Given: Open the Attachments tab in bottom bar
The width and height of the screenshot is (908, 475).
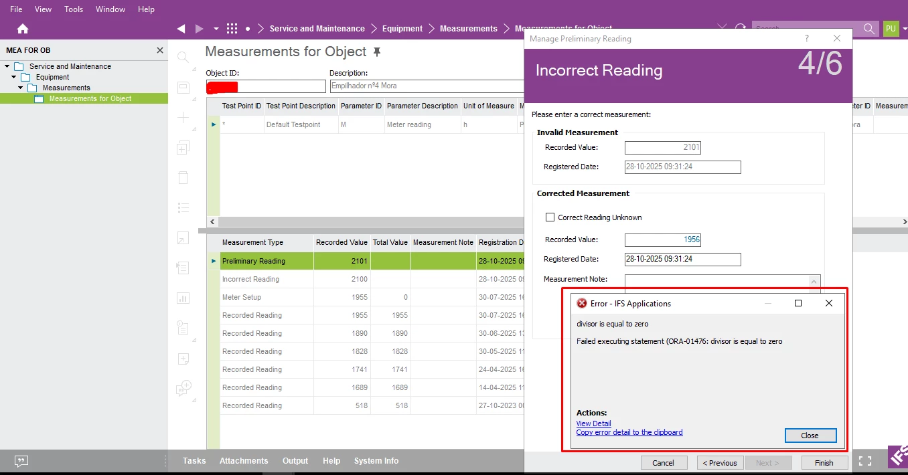Looking at the screenshot, I should click(x=244, y=461).
